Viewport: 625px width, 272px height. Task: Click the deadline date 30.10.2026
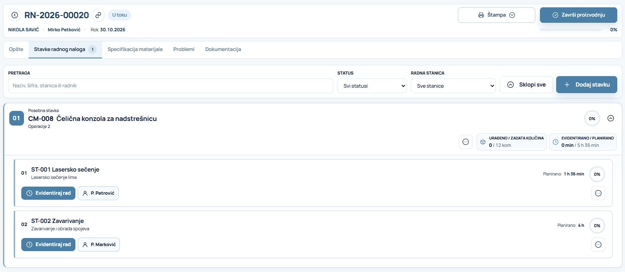pos(113,30)
